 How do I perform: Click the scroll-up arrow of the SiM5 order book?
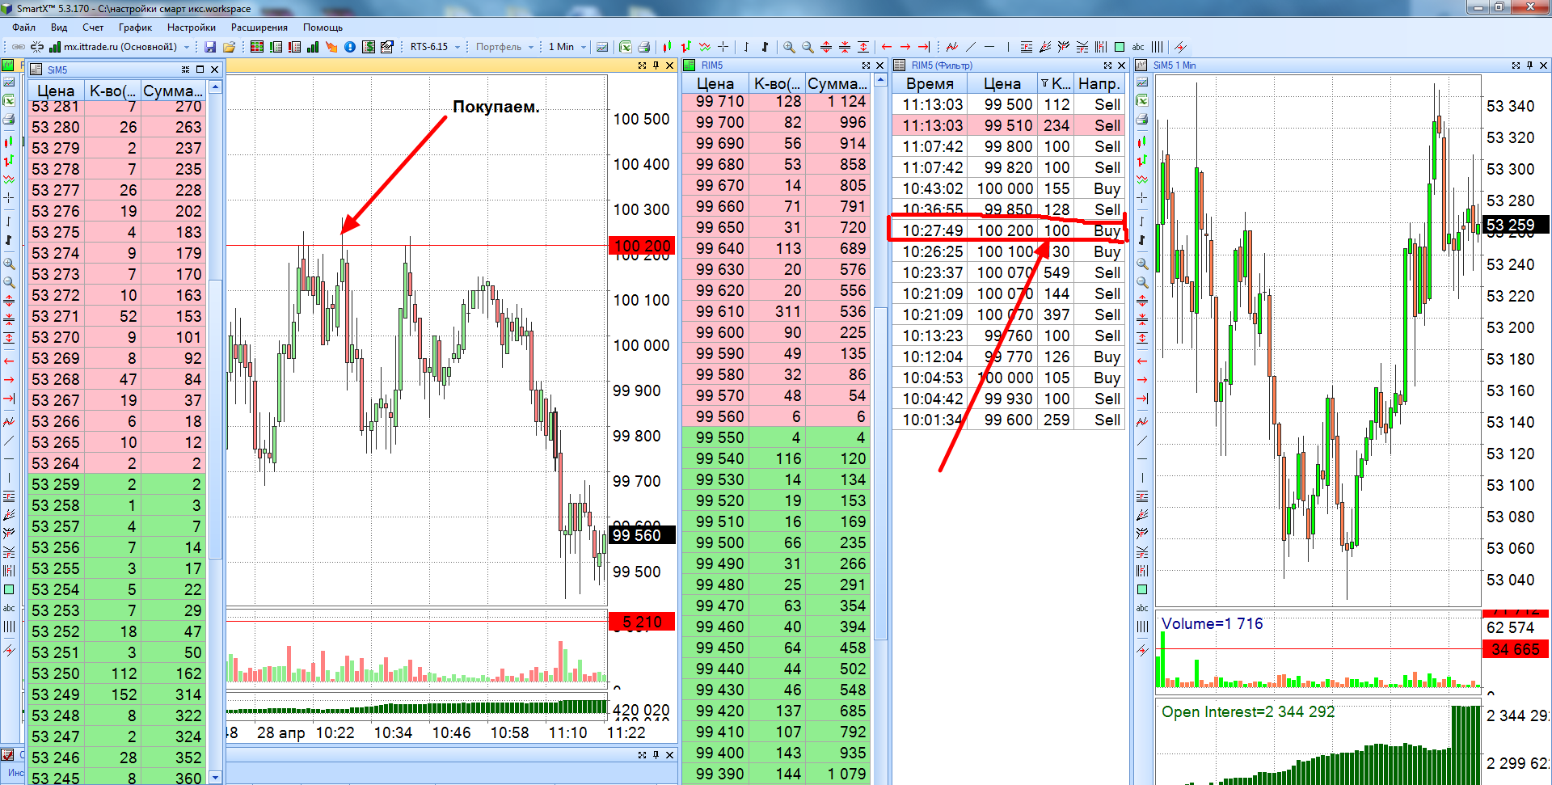tap(215, 87)
